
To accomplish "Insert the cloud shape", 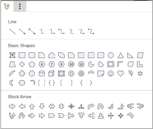I will click(22, 83).
